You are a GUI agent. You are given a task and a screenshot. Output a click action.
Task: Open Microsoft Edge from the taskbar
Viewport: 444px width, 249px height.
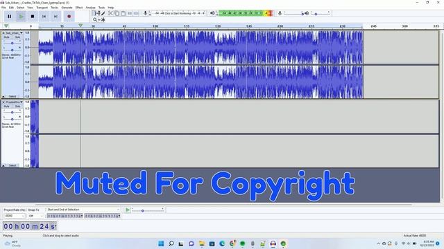pos(222,243)
